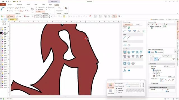The width and height of the screenshot is (179, 100).
Task: Select Smart fit No radio button
Action: 166,89
